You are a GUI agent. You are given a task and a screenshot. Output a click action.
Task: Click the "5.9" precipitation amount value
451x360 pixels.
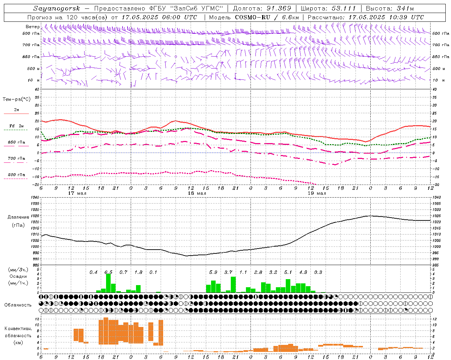213,272
